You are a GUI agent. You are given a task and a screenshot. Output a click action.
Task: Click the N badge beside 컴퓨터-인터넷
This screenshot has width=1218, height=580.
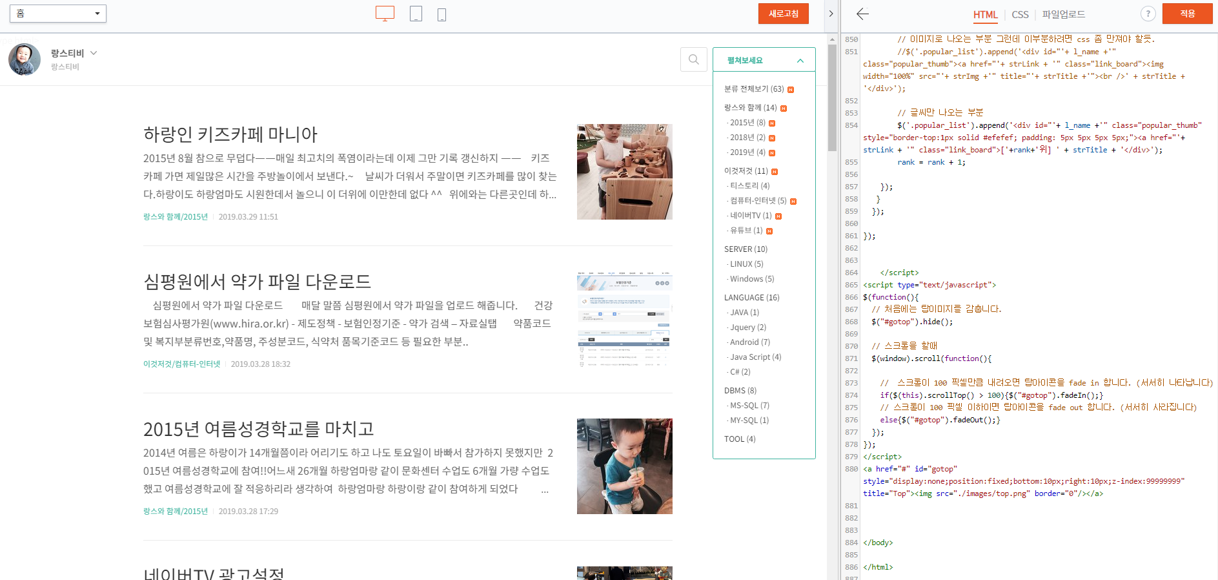pos(793,202)
